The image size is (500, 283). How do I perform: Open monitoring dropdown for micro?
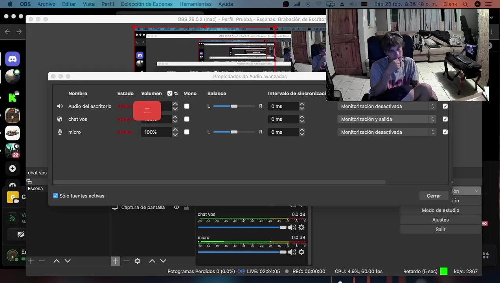pos(387,132)
